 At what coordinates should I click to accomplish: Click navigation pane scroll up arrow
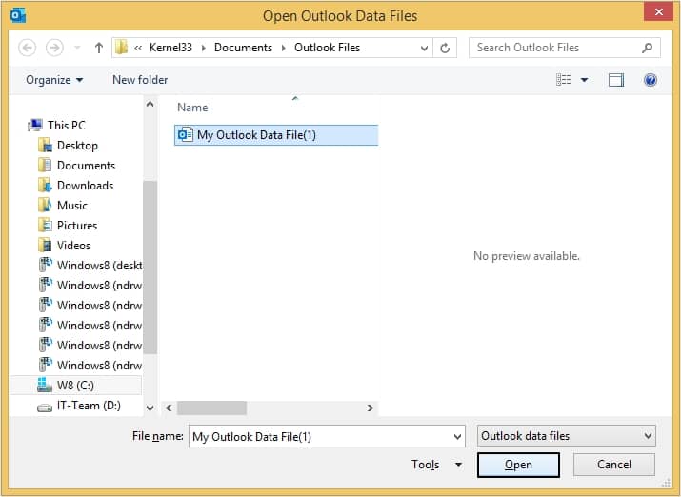pos(150,104)
